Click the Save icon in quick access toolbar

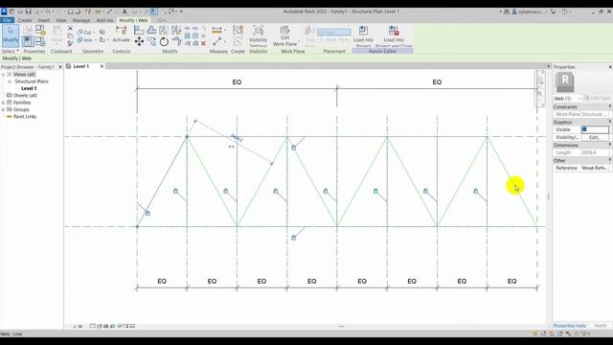tap(28, 11)
